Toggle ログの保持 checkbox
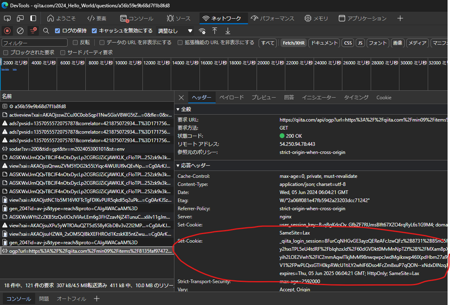This screenshot has width=450, height=305. (57, 31)
